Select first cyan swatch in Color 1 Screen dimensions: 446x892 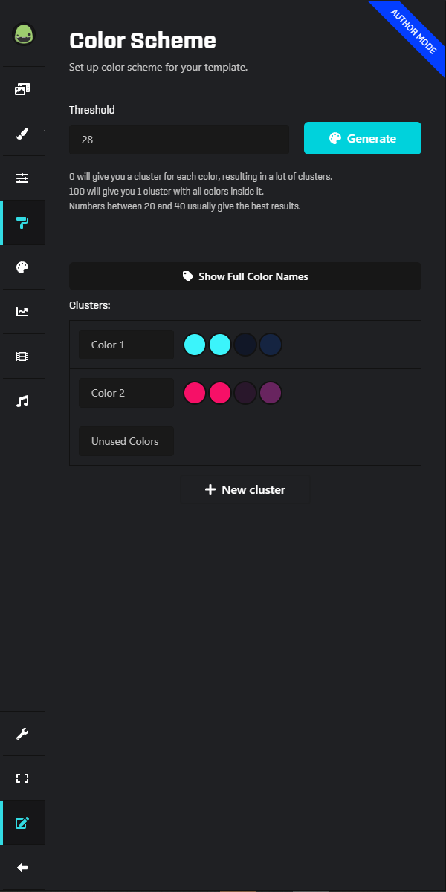point(195,345)
